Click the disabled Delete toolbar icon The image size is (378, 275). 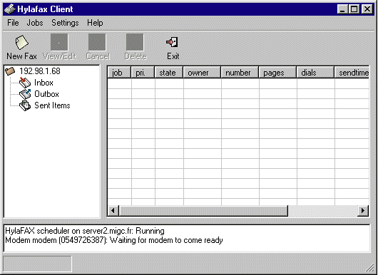tap(135, 42)
